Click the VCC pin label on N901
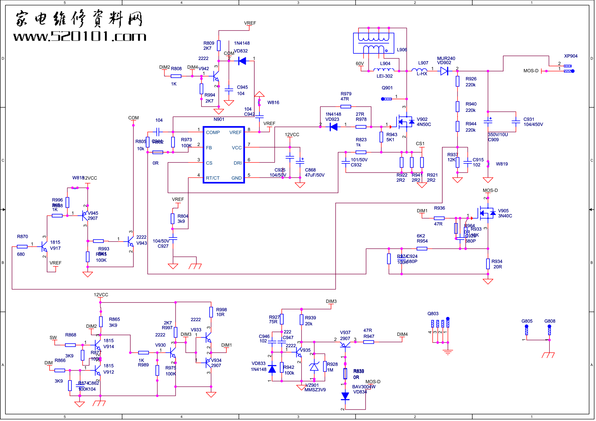 [237, 148]
